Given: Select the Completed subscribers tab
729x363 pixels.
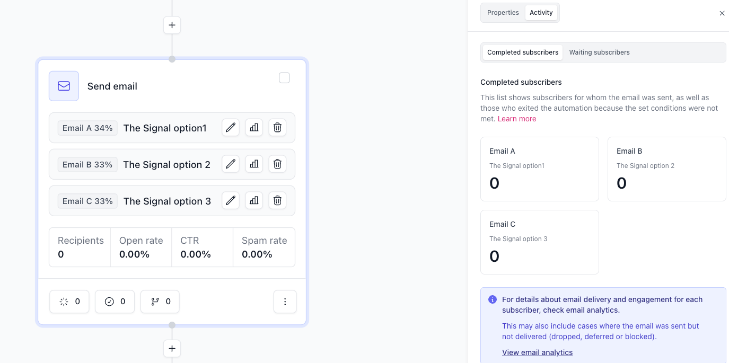Looking at the screenshot, I should tap(523, 52).
